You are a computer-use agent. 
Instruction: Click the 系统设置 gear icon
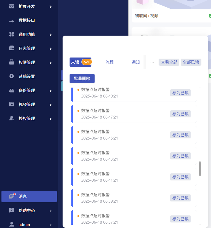[12, 76]
